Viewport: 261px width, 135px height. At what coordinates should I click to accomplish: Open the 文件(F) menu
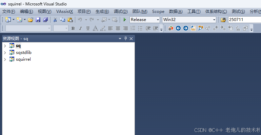click(x=9, y=12)
